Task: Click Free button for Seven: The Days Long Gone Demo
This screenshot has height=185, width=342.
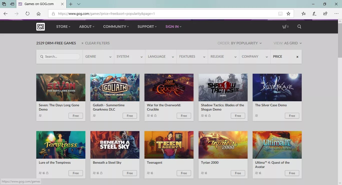Action: [76, 116]
